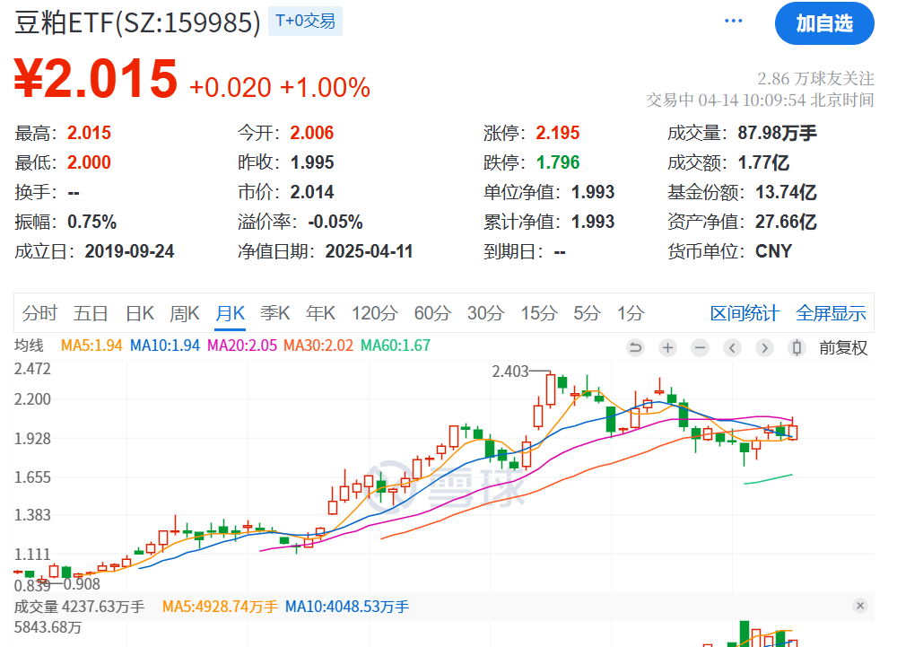Image resolution: width=897 pixels, height=647 pixels.
Task: Click the chart reset/undo arrow icon
Action: (636, 348)
